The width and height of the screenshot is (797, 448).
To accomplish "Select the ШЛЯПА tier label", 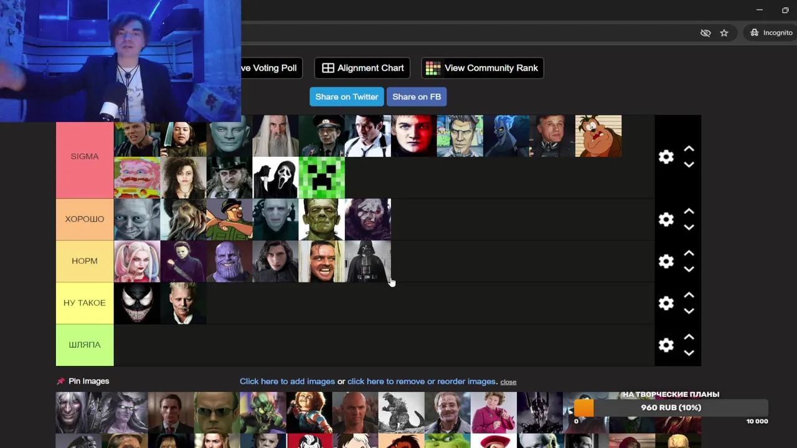I will pyautogui.click(x=85, y=345).
